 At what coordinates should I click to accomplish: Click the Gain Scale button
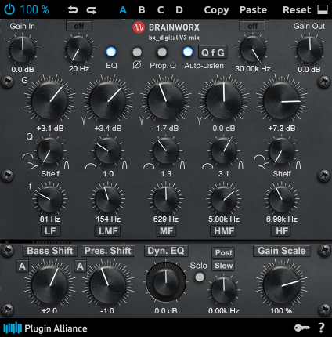point(282,251)
